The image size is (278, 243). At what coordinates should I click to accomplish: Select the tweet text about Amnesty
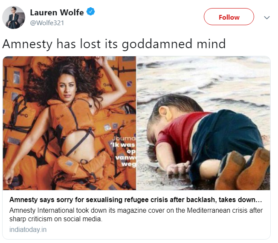114,44
